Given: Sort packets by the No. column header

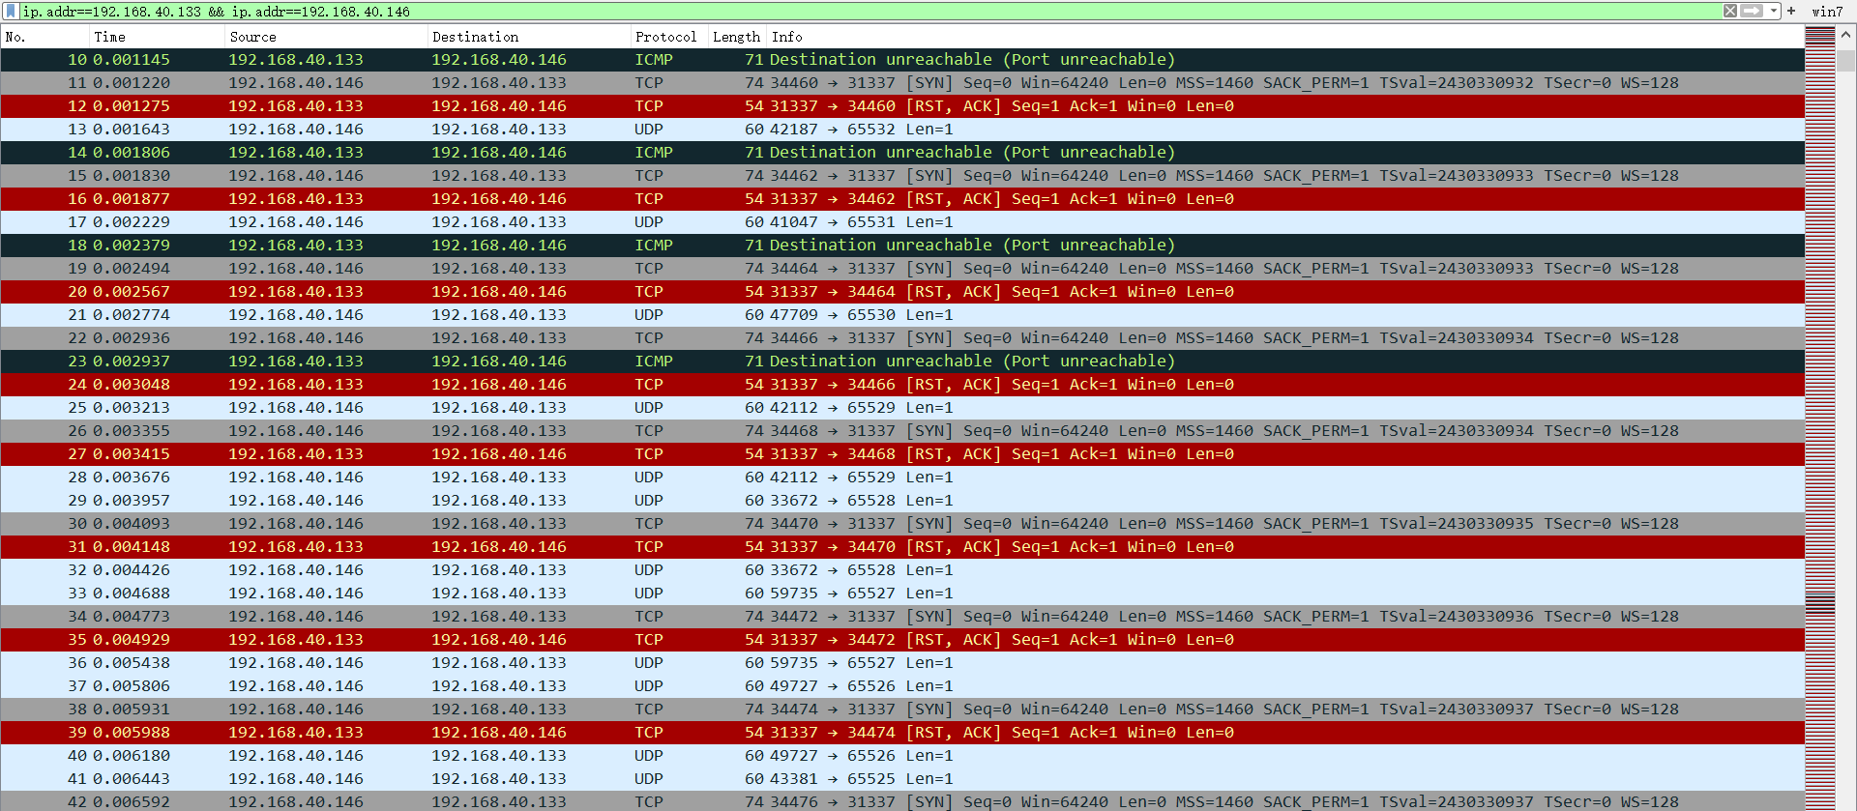Looking at the screenshot, I should pos(44,37).
